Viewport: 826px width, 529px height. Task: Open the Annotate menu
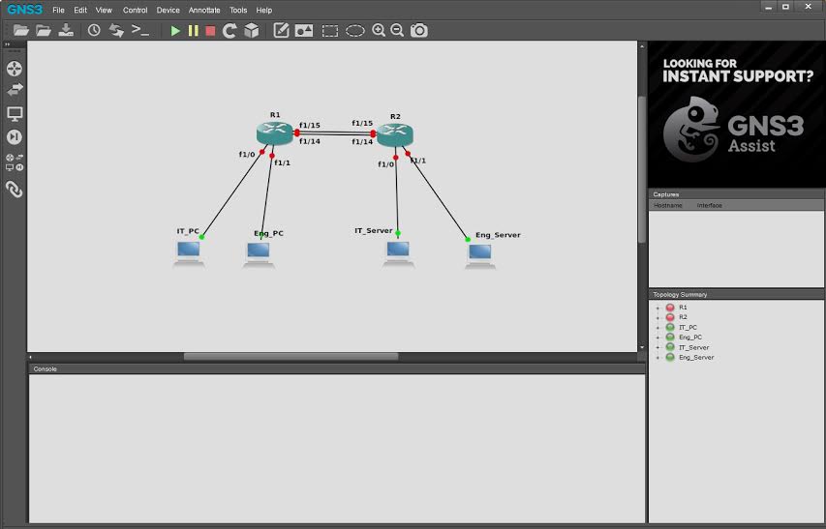pos(204,10)
